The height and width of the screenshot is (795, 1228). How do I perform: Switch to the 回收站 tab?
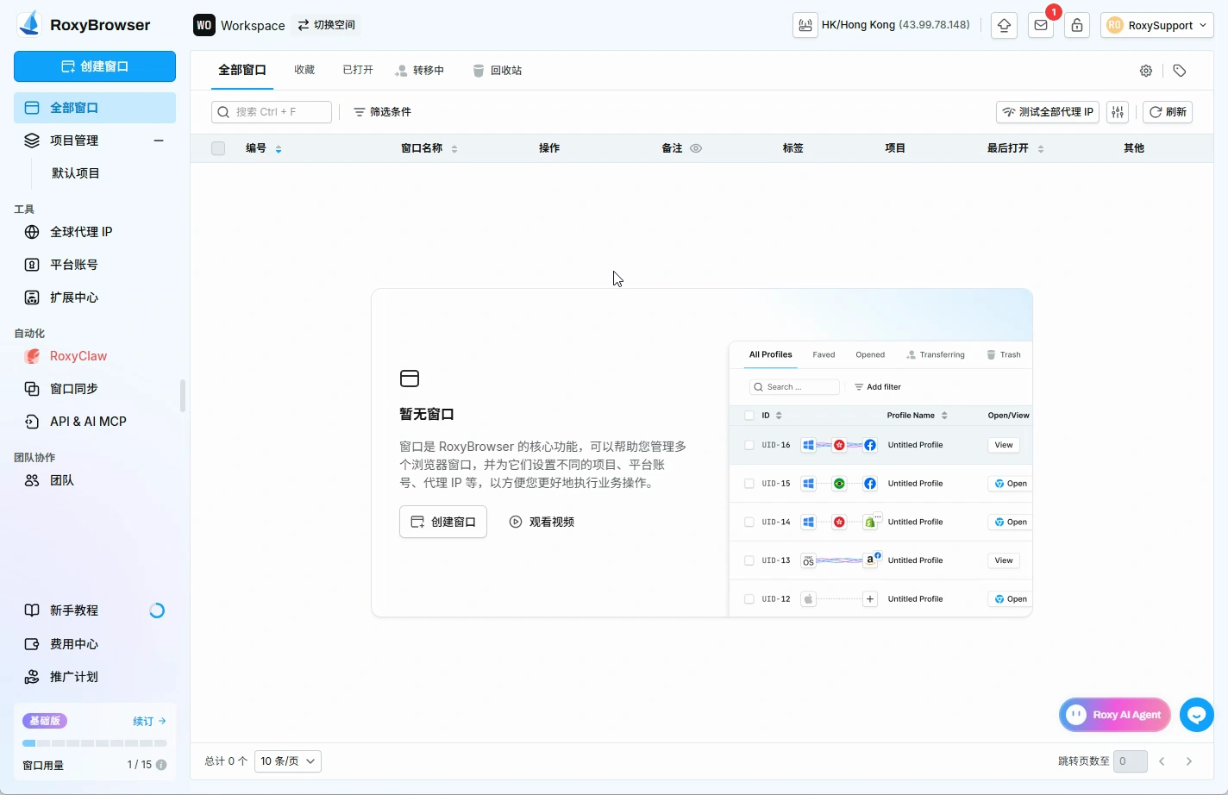coord(498,71)
